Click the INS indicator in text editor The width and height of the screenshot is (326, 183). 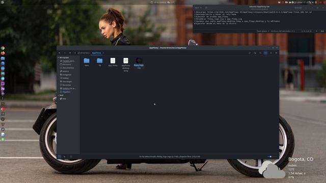(x=322, y=31)
